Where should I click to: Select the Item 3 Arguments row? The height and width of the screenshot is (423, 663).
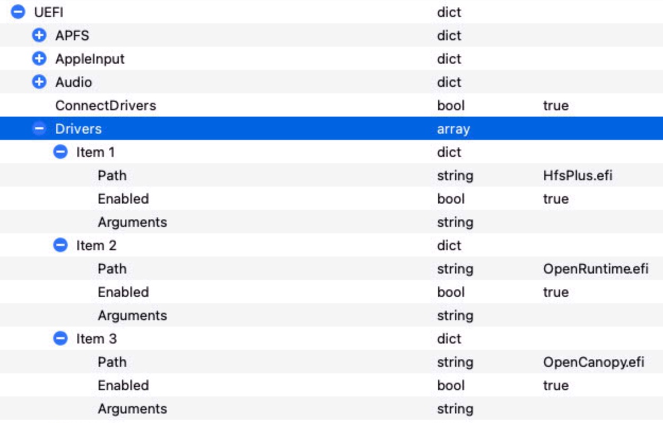[331, 408]
